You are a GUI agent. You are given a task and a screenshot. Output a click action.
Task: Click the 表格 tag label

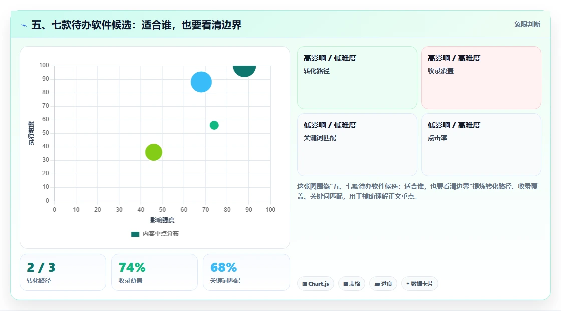coord(355,284)
